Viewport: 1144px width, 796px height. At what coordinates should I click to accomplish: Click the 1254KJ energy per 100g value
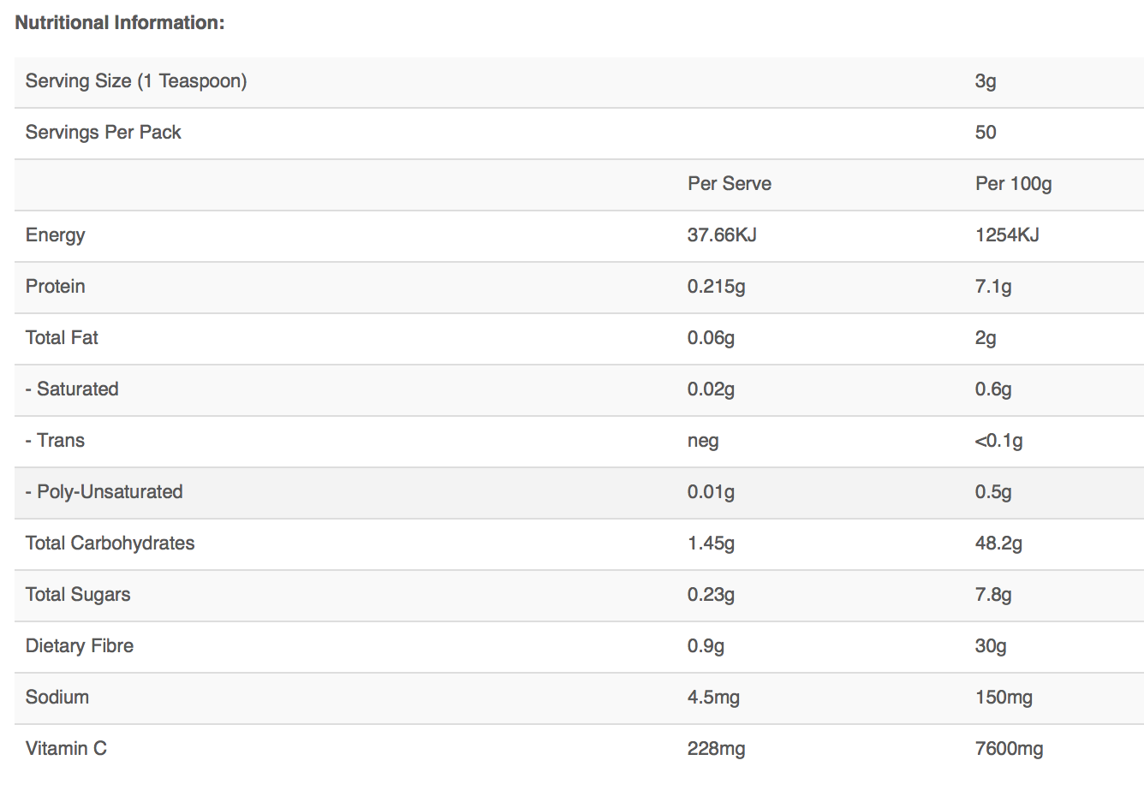[1007, 235]
